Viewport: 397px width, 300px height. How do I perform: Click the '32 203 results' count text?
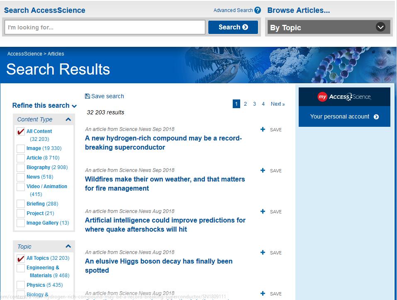106,112
